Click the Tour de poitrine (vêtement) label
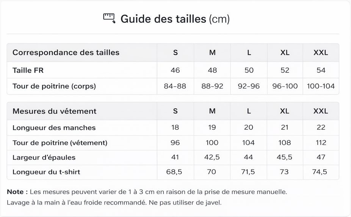Viewport: 351px width, 217px height. pos(60,143)
